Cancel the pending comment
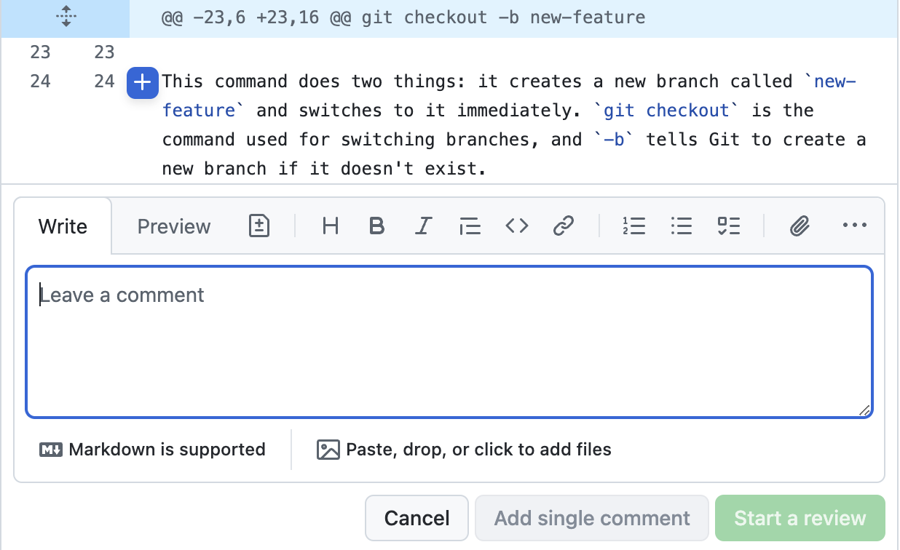 (417, 518)
